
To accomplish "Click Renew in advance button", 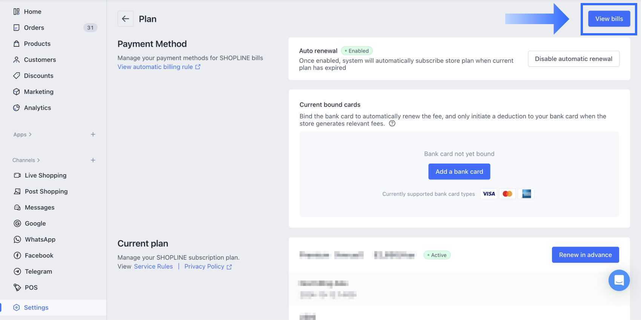I will pos(585,255).
